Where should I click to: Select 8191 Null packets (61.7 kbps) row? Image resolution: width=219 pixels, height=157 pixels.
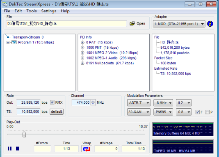[x=110, y=63]
